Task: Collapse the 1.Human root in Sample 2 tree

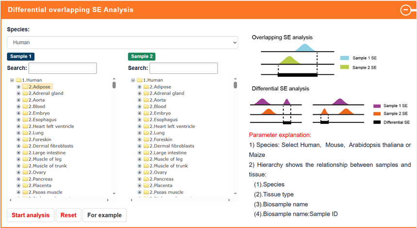Action: (133, 80)
